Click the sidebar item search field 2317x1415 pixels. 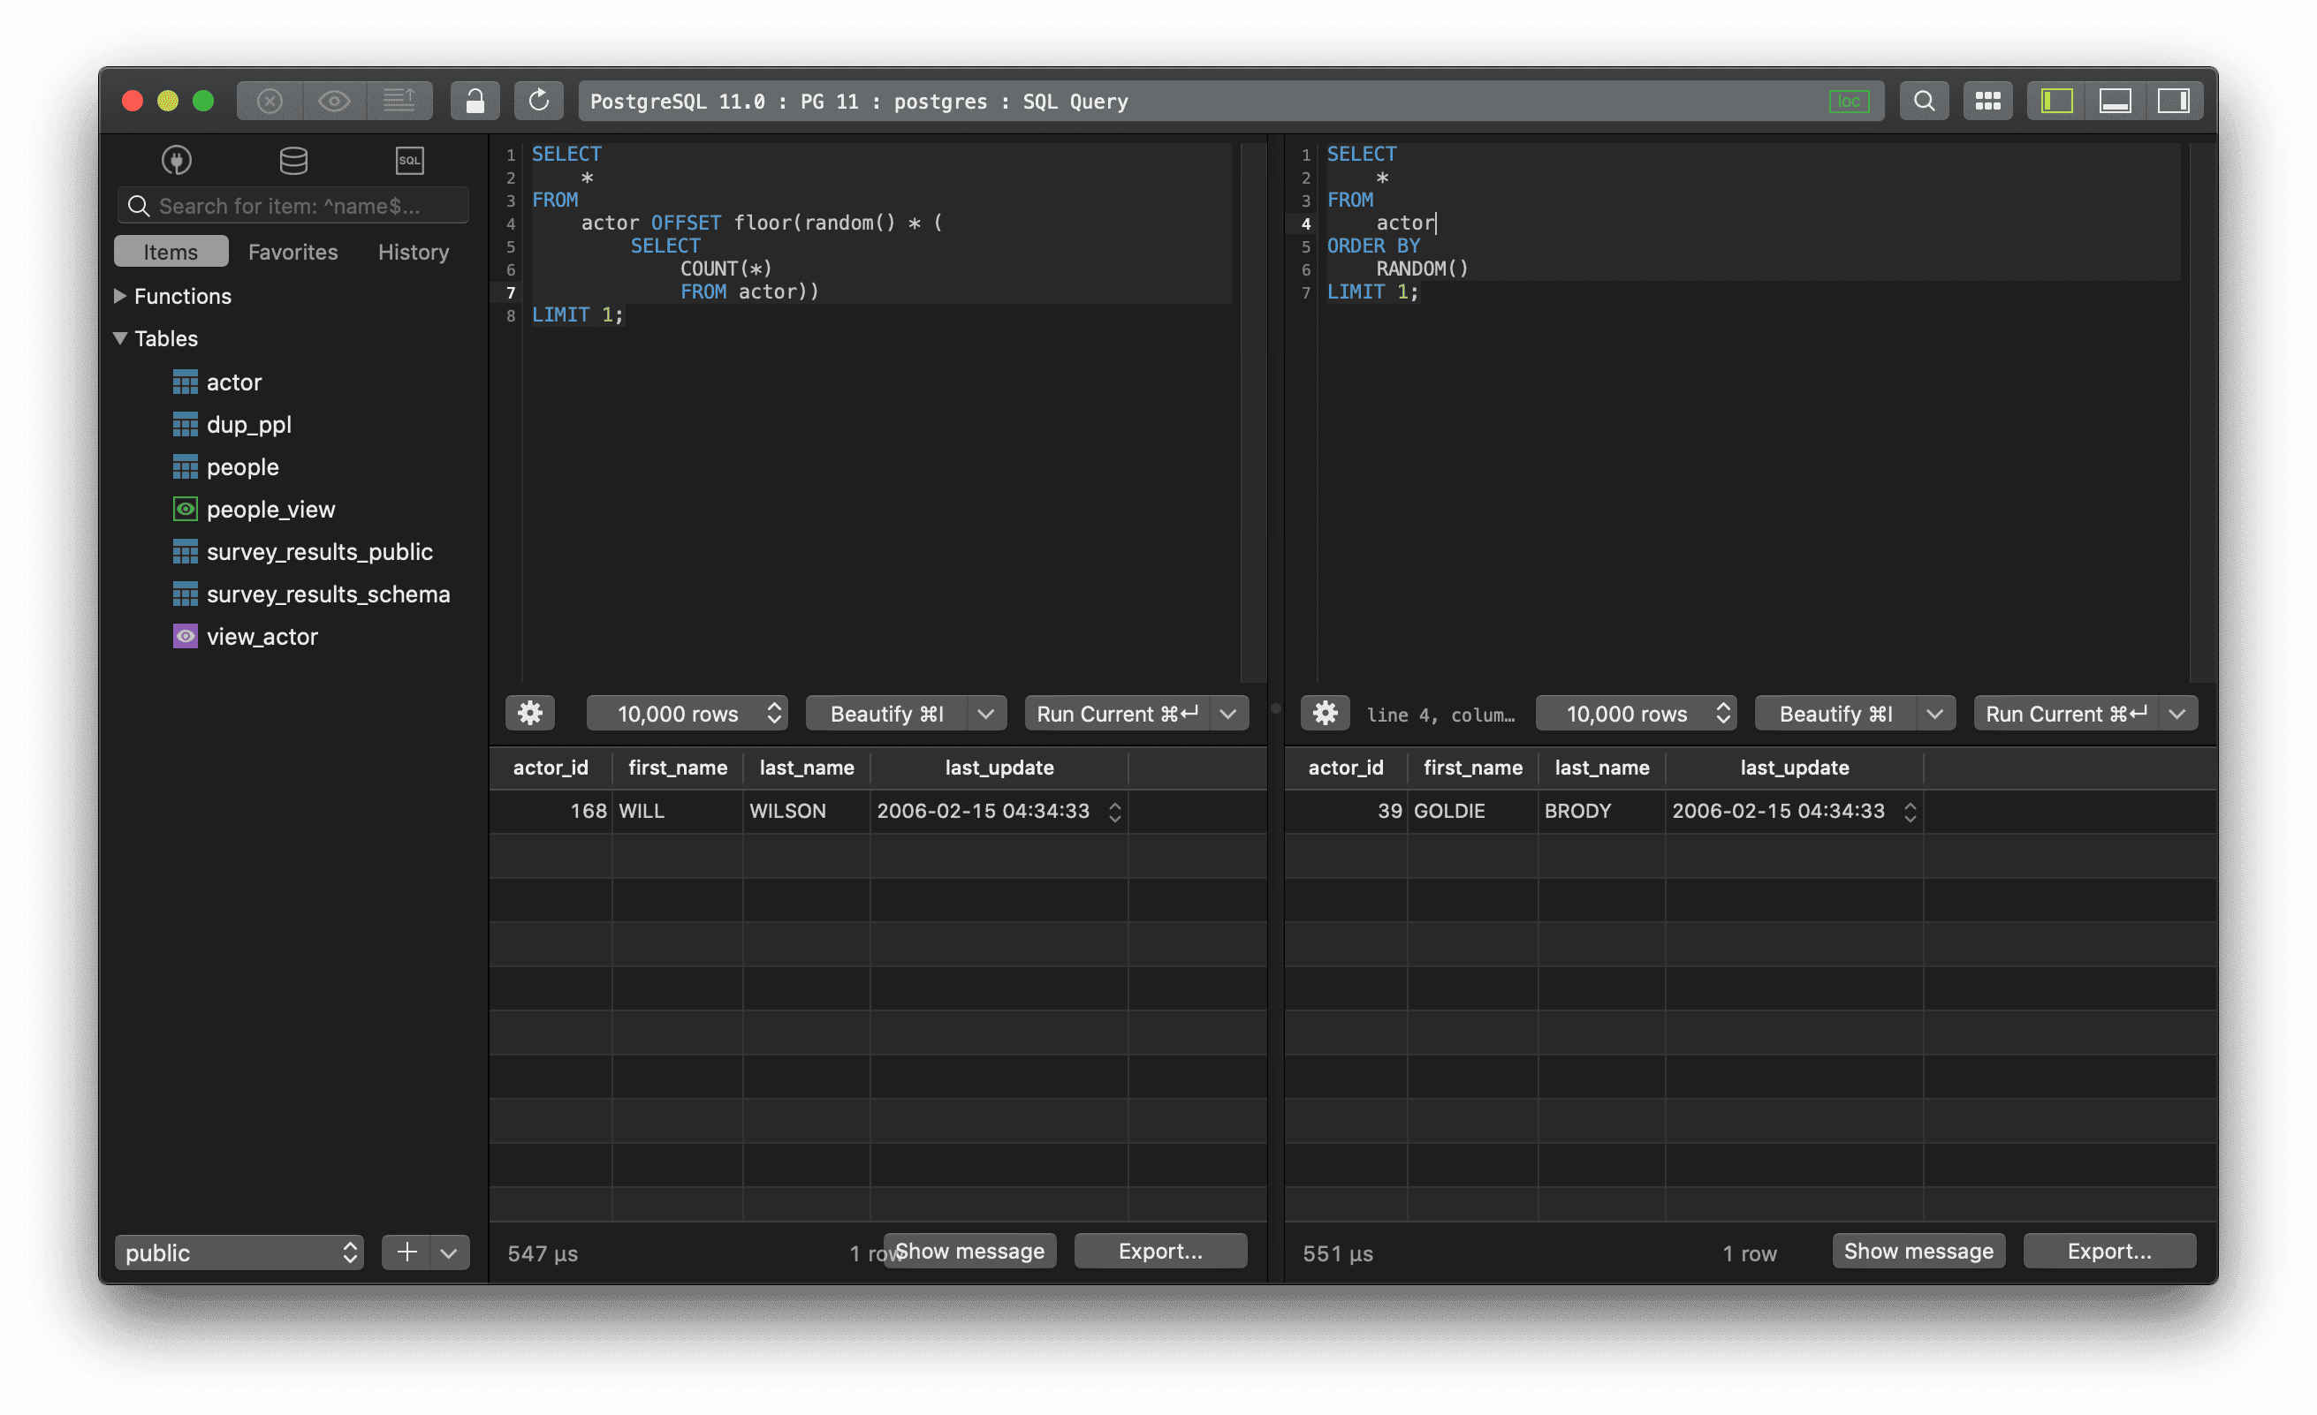(293, 206)
